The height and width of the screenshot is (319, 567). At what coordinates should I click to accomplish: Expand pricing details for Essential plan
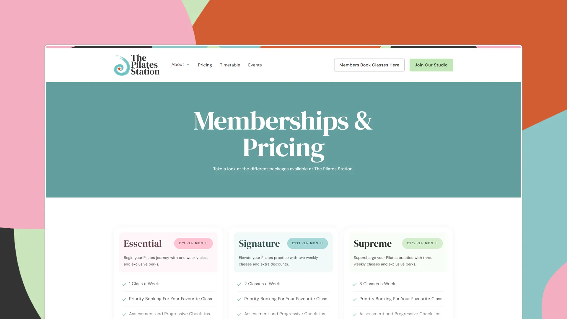click(x=193, y=243)
